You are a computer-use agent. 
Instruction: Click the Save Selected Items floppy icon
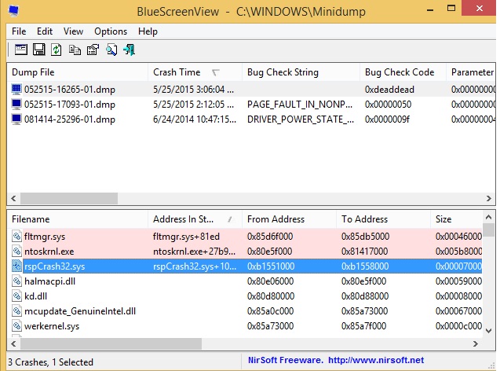click(39, 50)
